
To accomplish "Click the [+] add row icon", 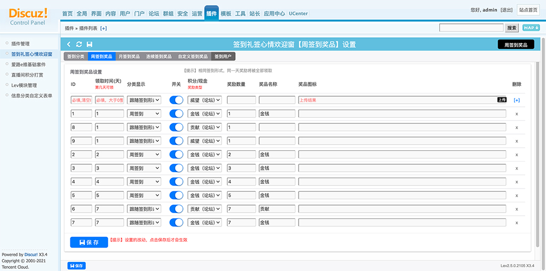I will (516, 100).
